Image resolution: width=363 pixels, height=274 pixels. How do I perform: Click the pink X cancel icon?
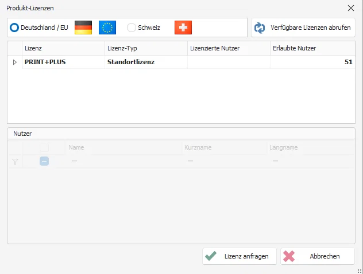289,256
